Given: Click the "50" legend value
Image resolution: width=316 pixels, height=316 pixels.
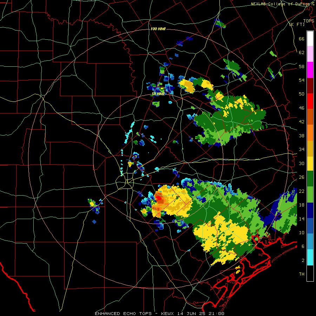Looking at the screenshot, I should coord(302,94).
